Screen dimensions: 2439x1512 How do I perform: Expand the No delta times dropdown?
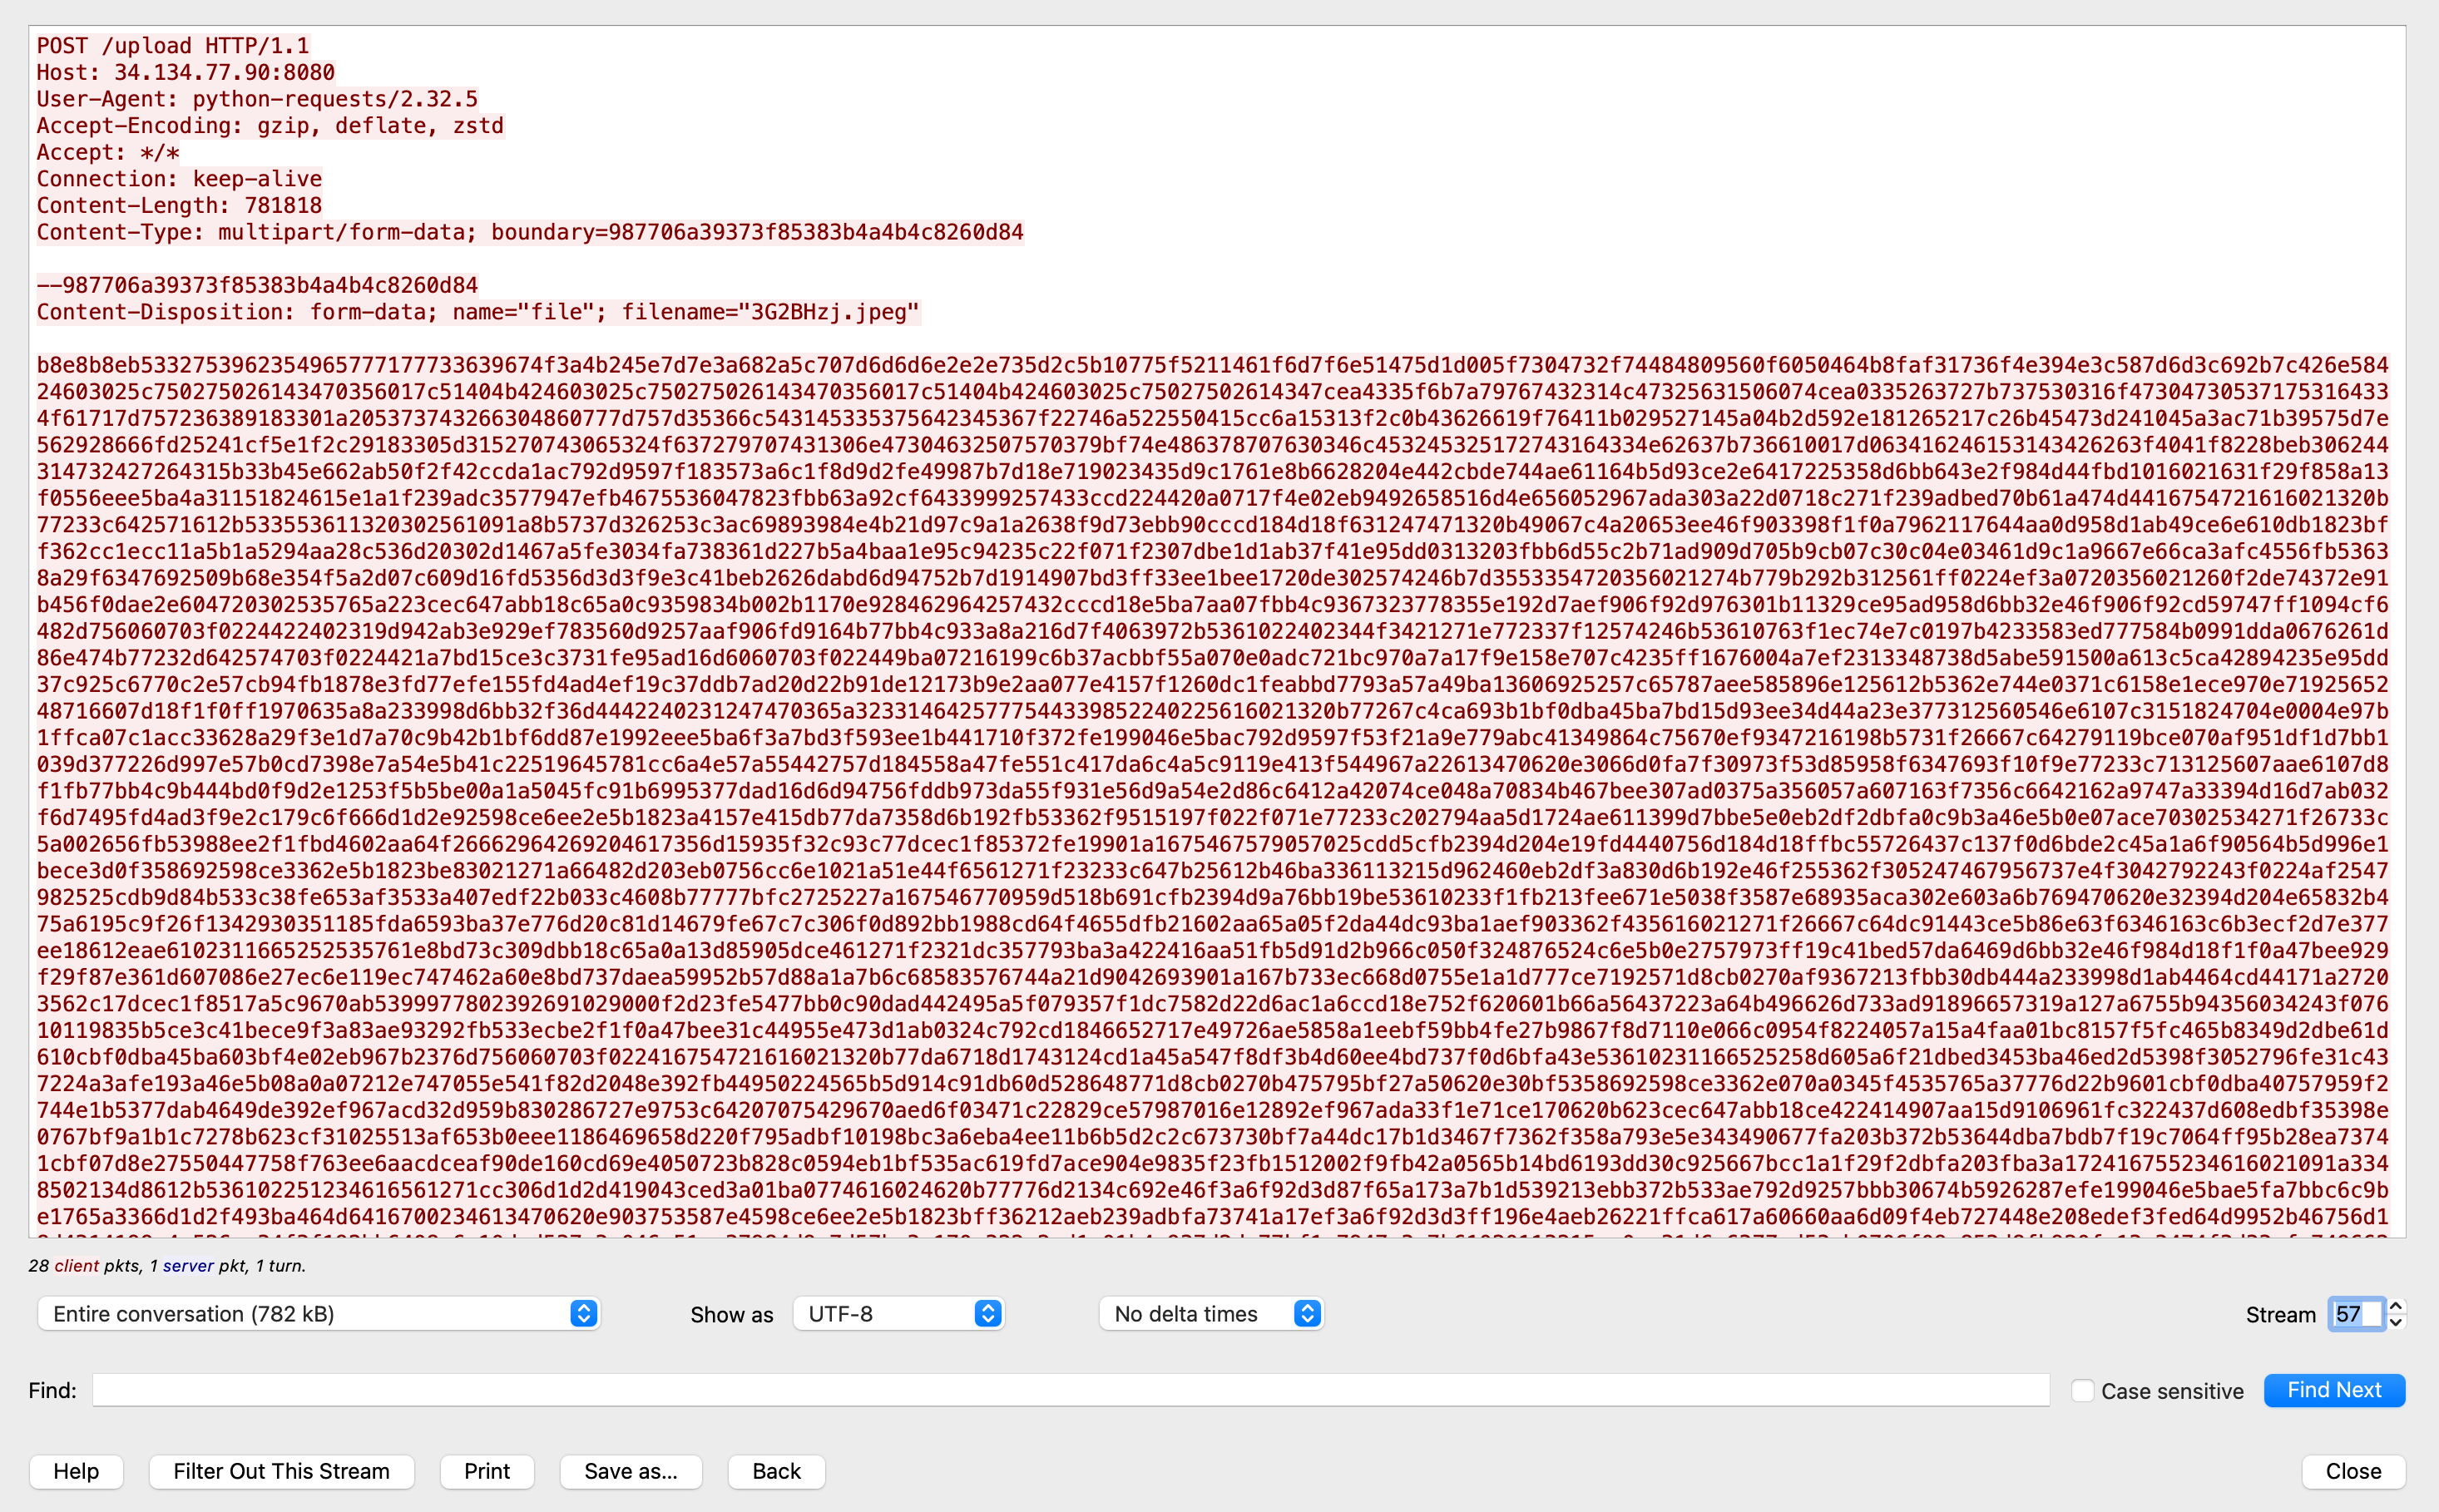click(1210, 1314)
